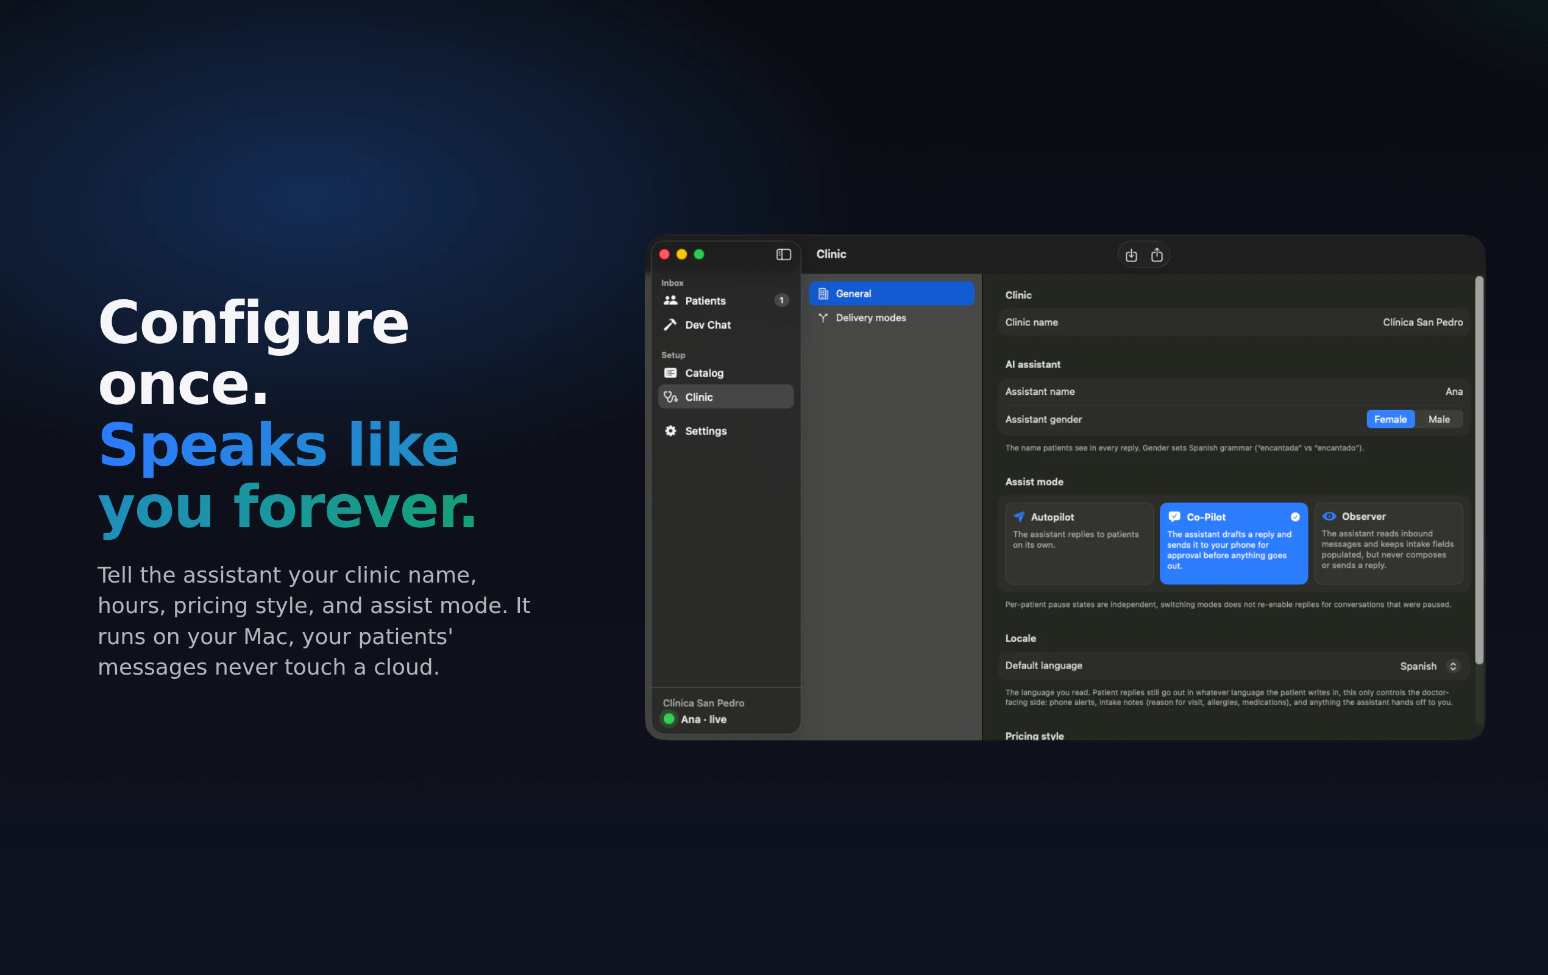Edit the Assistant name field Ana

pyautogui.click(x=1454, y=391)
